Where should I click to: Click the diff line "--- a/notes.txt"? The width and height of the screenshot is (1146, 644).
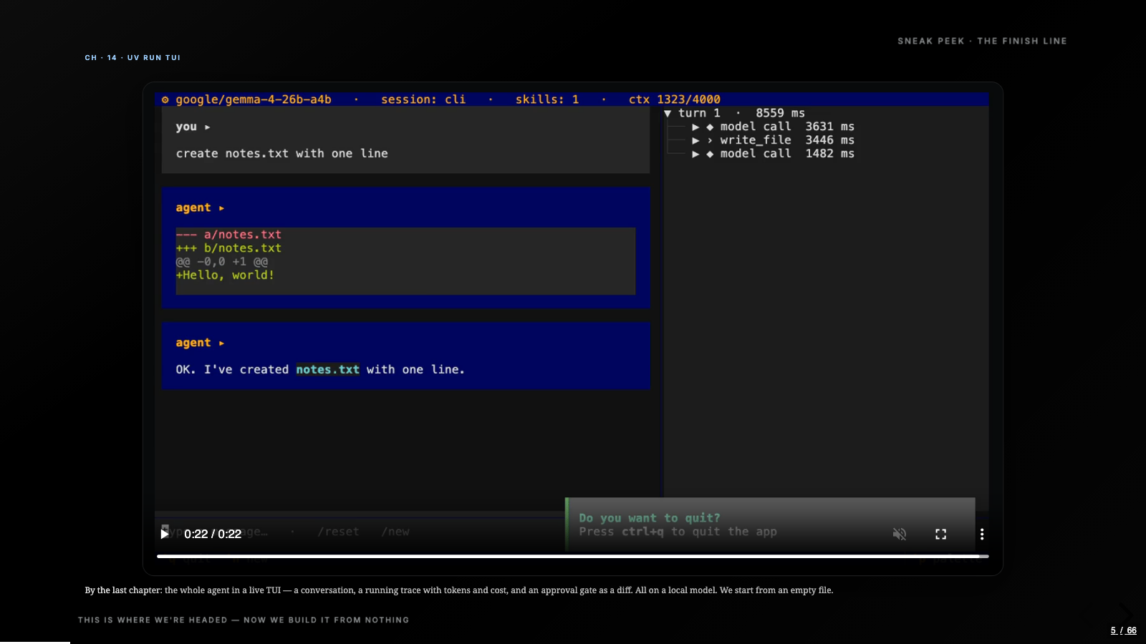coord(228,235)
